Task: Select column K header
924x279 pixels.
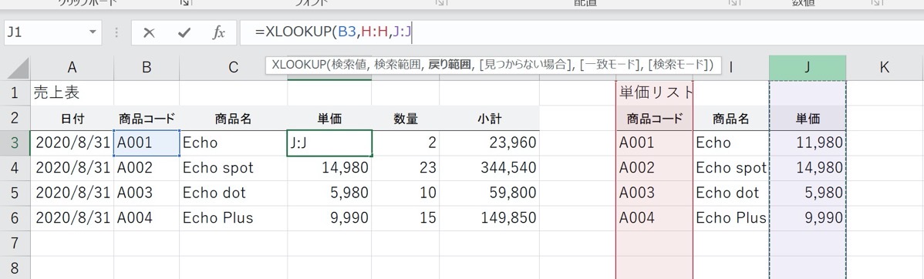Action: tap(884, 68)
